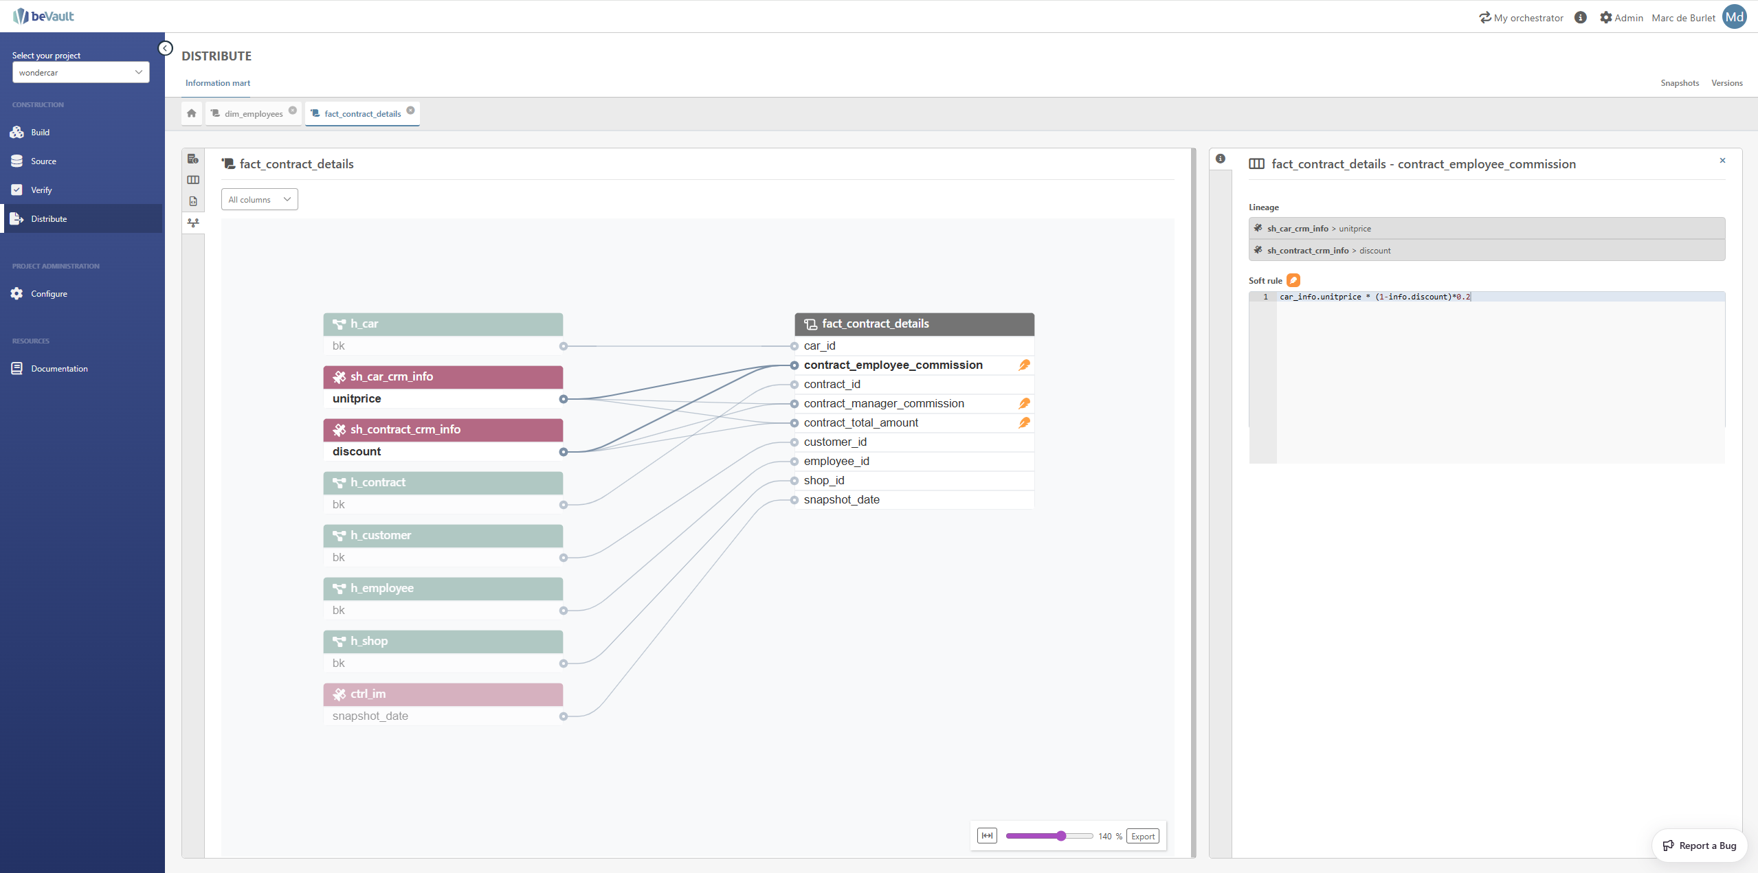
Task: Expand the All columns filter dropdown
Action: [x=259, y=200]
